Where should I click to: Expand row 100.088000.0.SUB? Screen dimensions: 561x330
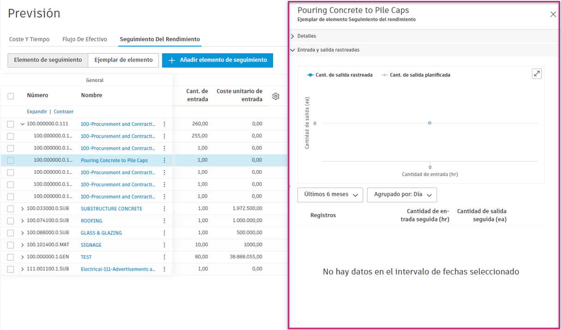click(22, 232)
